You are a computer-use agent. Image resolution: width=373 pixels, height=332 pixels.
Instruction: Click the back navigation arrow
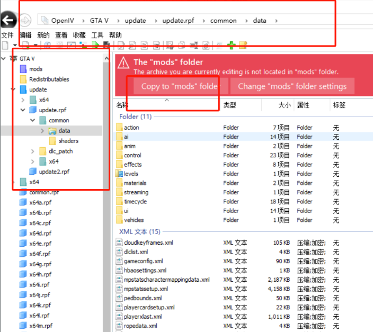pos(7,21)
